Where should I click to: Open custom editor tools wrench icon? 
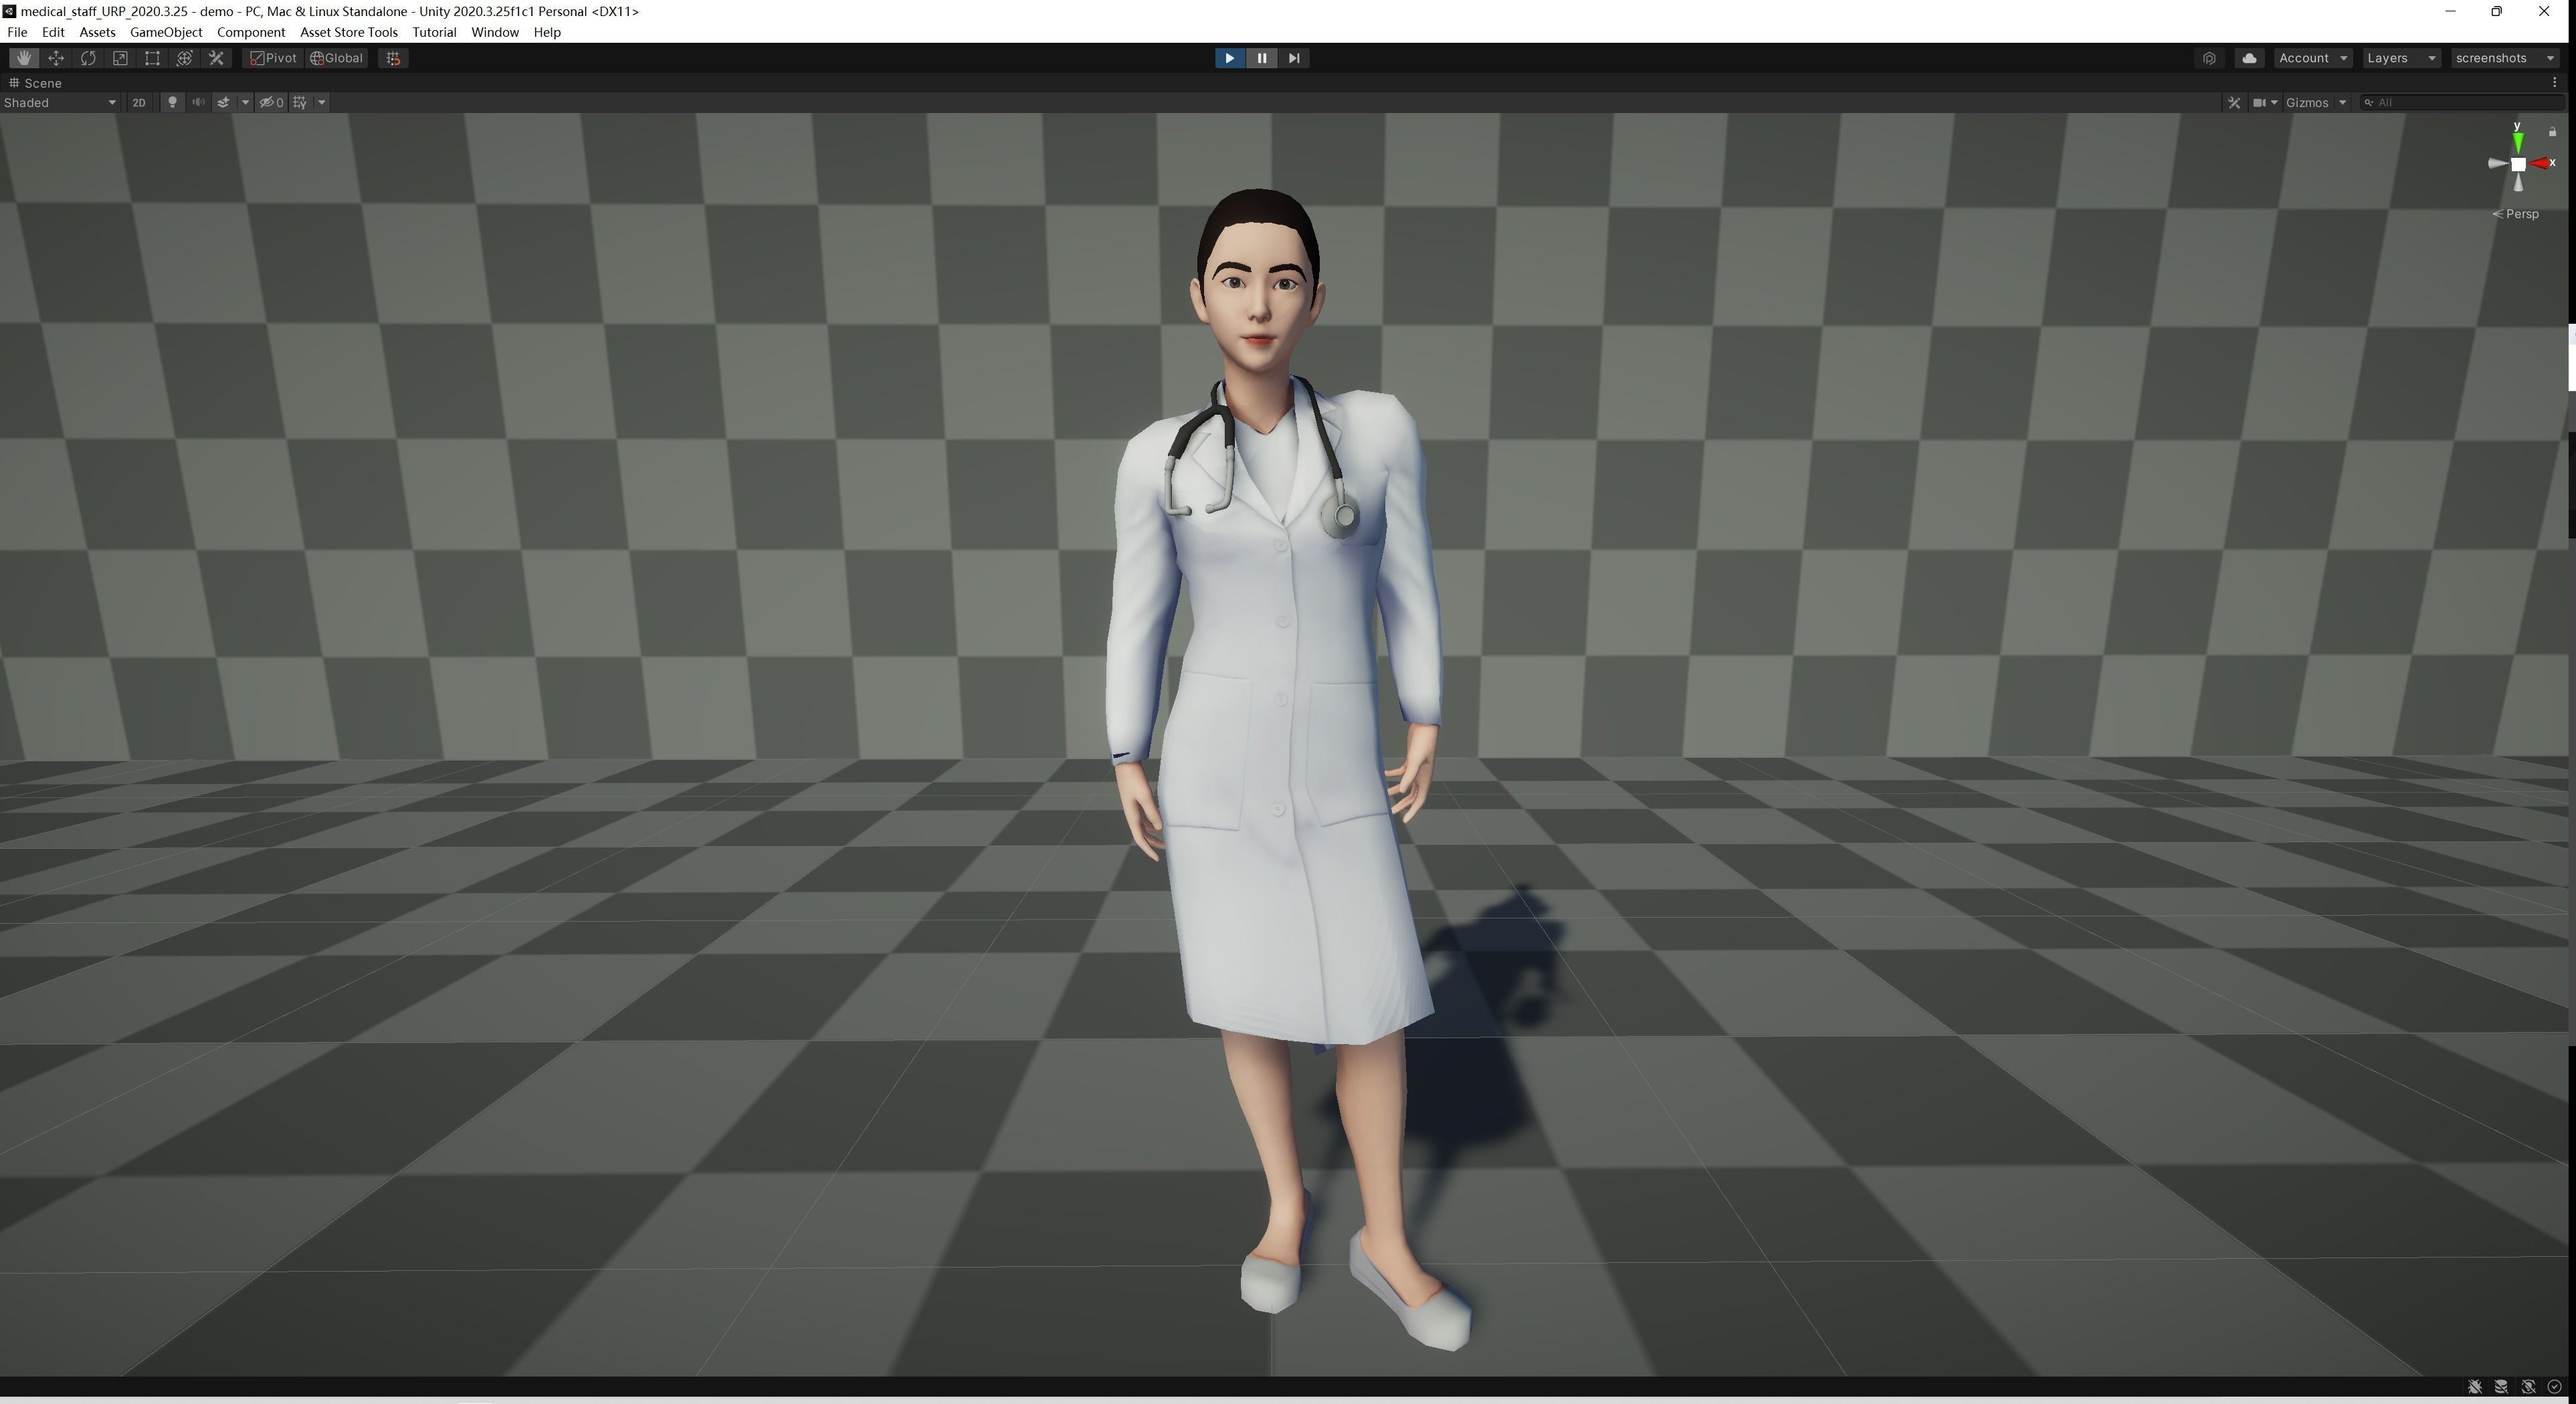pos(216,58)
